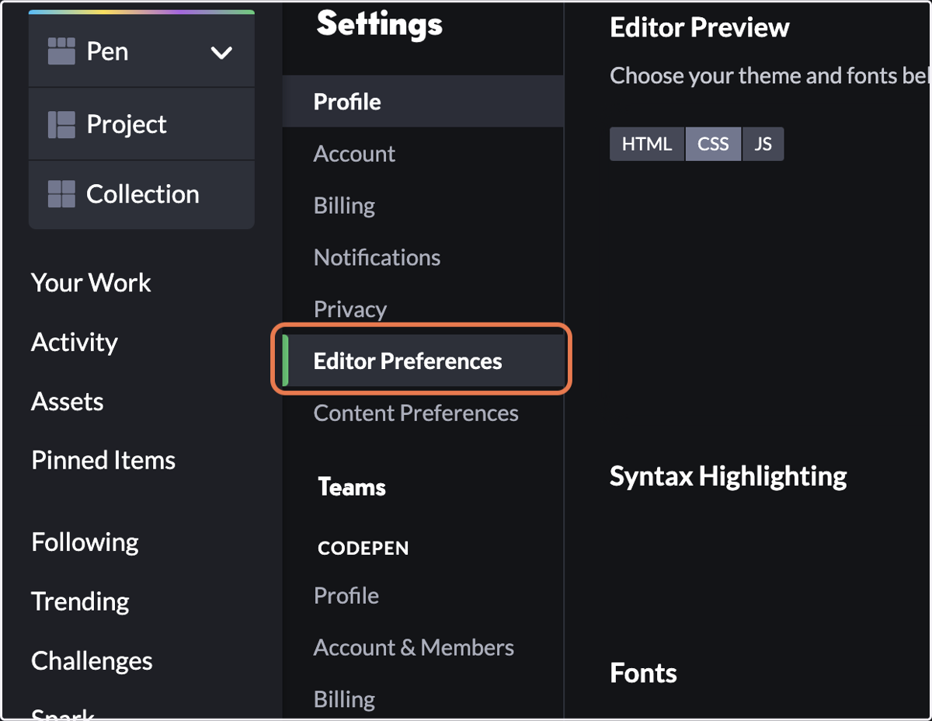Viewport: 932px width, 721px height.
Task: Click the Fonts heading
Action: click(x=644, y=673)
